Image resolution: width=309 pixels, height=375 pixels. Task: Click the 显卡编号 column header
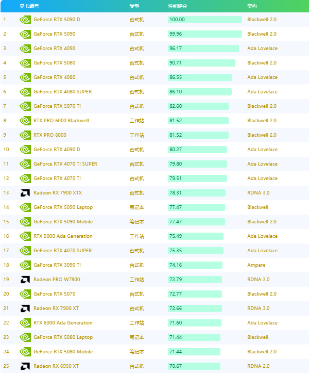click(x=29, y=6)
